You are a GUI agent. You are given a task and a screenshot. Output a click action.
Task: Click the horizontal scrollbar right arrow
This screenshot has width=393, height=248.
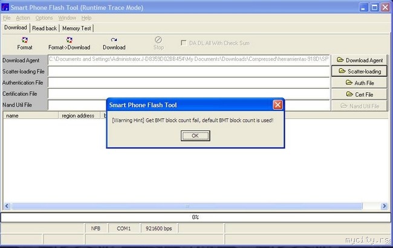click(384, 206)
